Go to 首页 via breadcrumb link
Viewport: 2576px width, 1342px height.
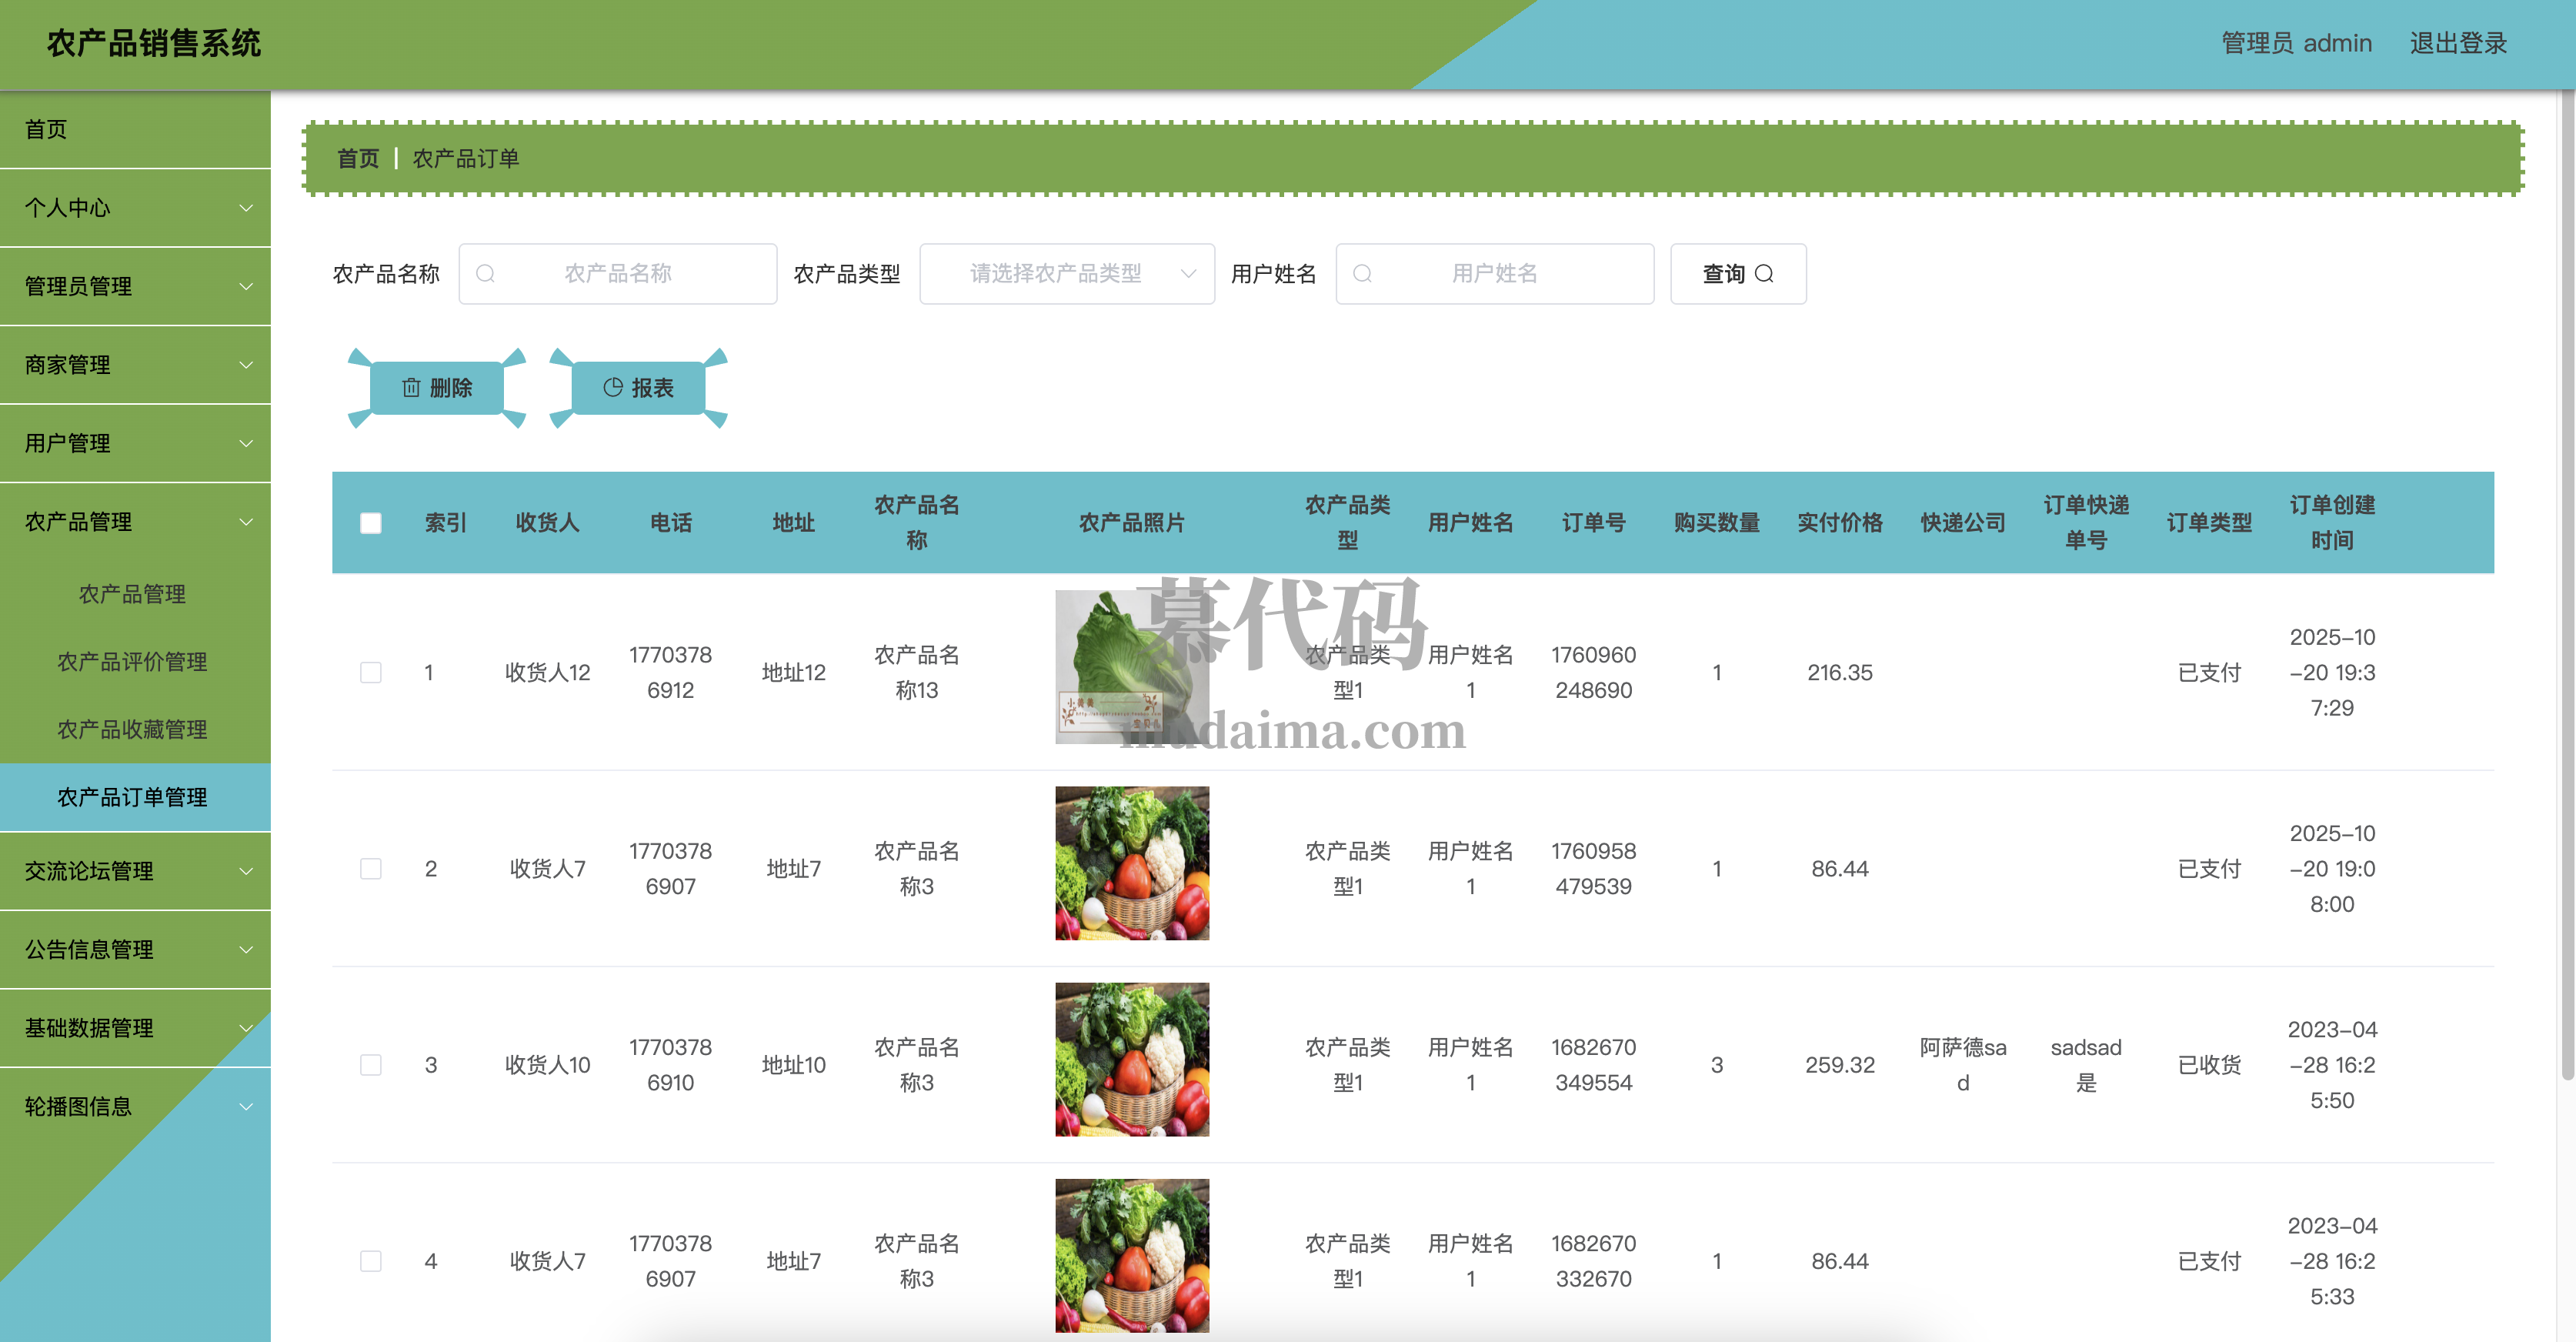358,159
